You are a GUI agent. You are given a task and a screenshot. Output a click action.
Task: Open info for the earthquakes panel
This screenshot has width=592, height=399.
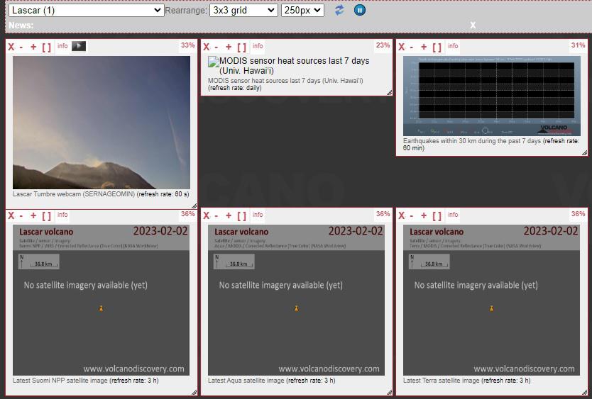(x=453, y=46)
